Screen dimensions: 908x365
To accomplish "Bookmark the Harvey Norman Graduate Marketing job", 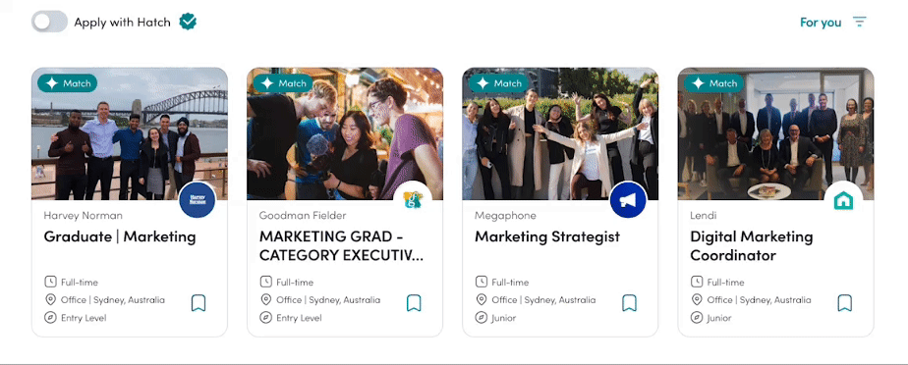I will click(x=199, y=302).
